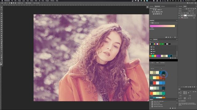Expand the Pure swatches group

tap(150, 47)
